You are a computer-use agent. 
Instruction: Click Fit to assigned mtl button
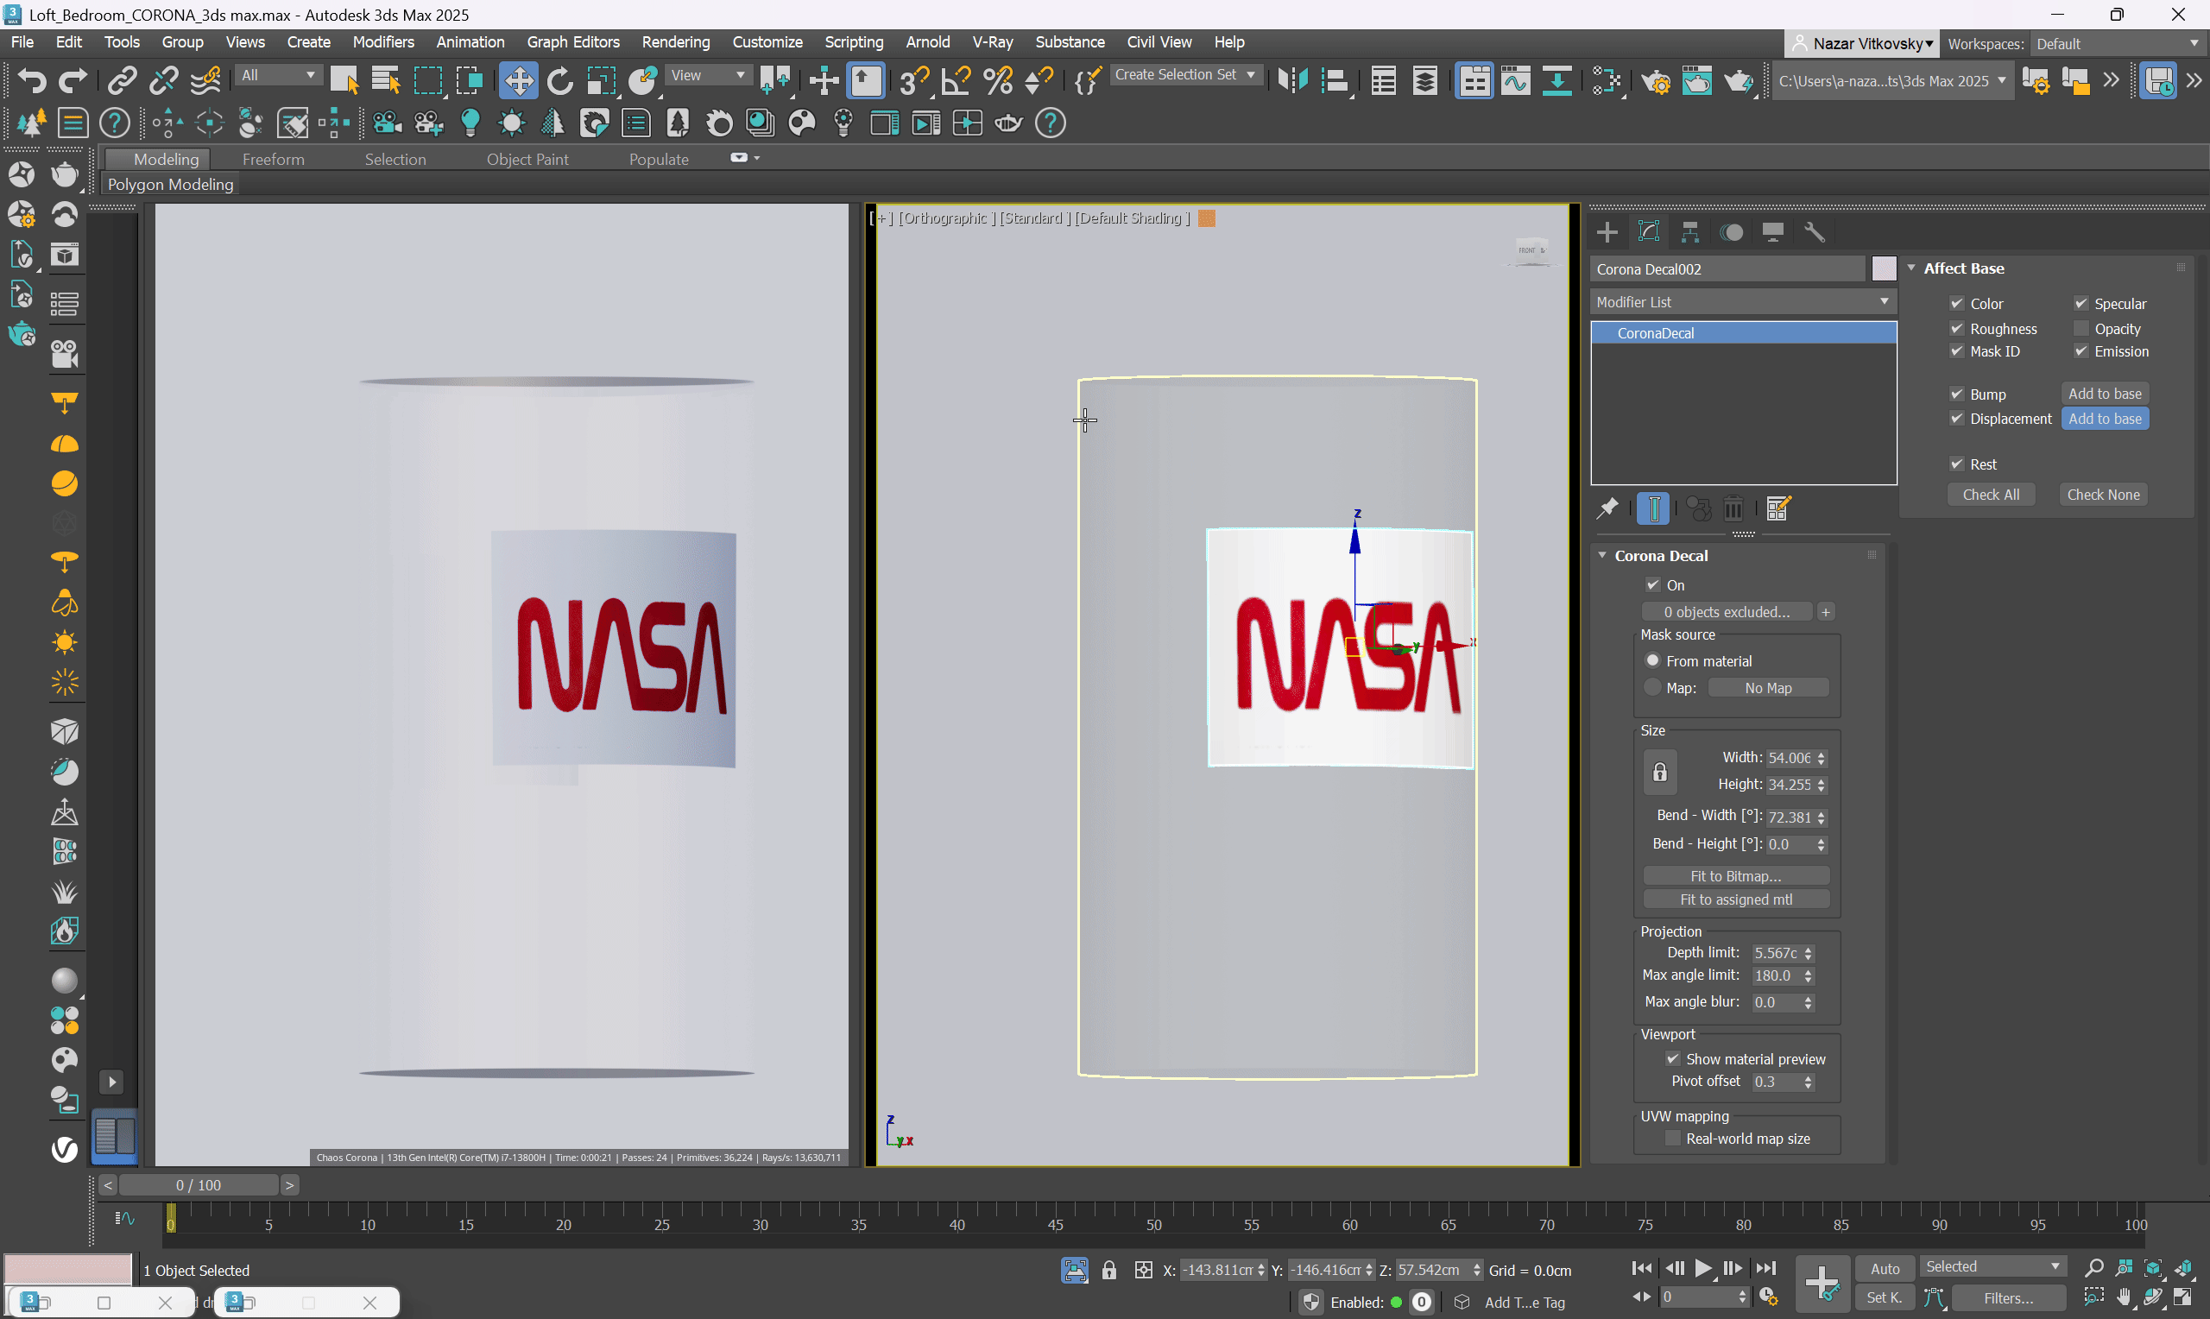(x=1734, y=899)
